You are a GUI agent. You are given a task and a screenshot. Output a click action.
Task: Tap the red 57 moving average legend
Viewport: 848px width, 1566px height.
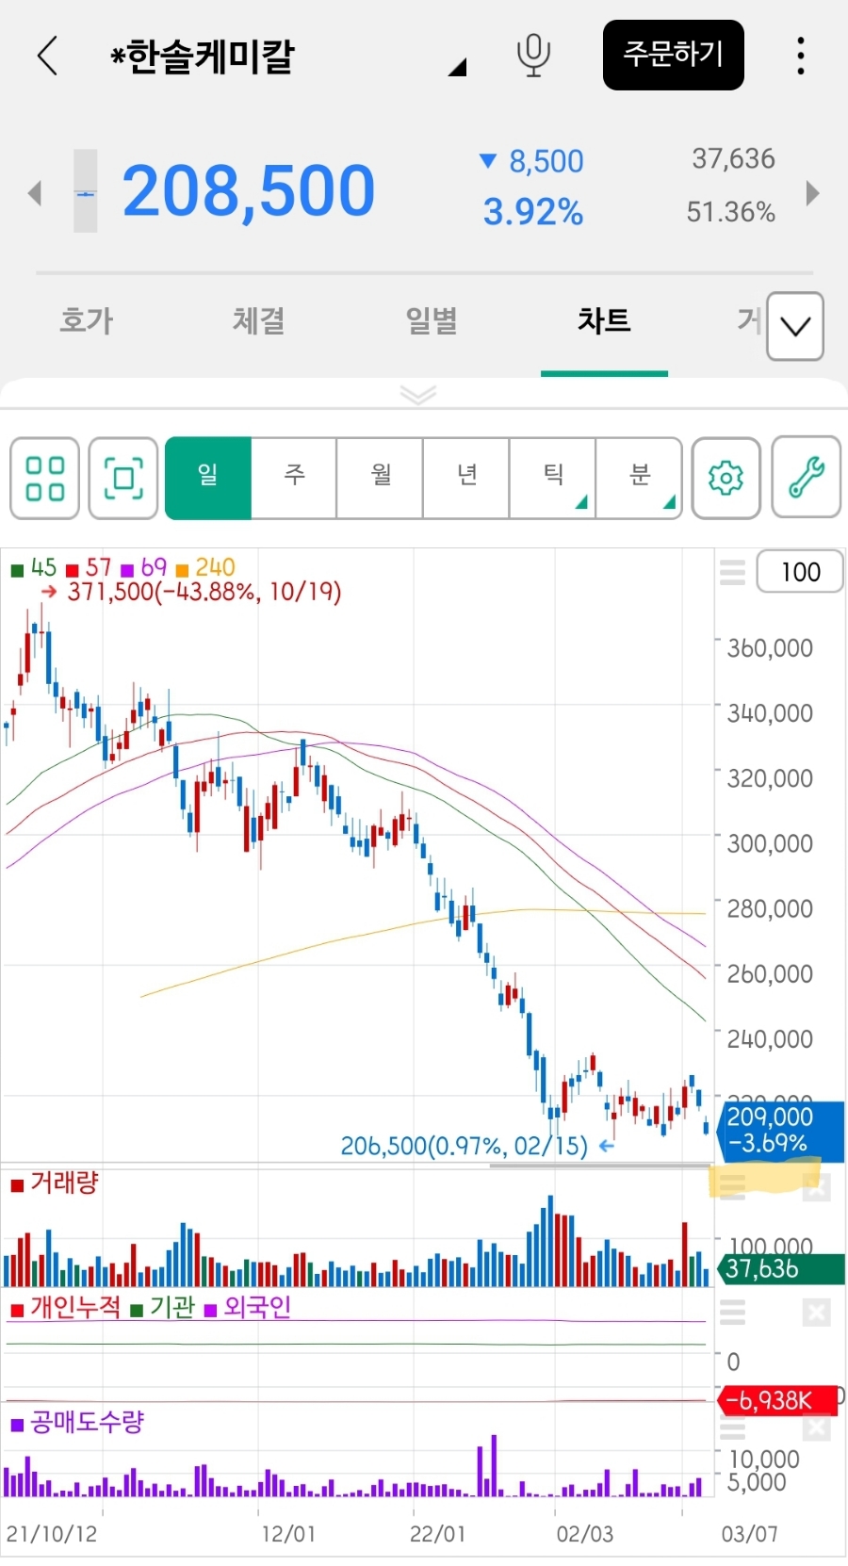click(89, 567)
